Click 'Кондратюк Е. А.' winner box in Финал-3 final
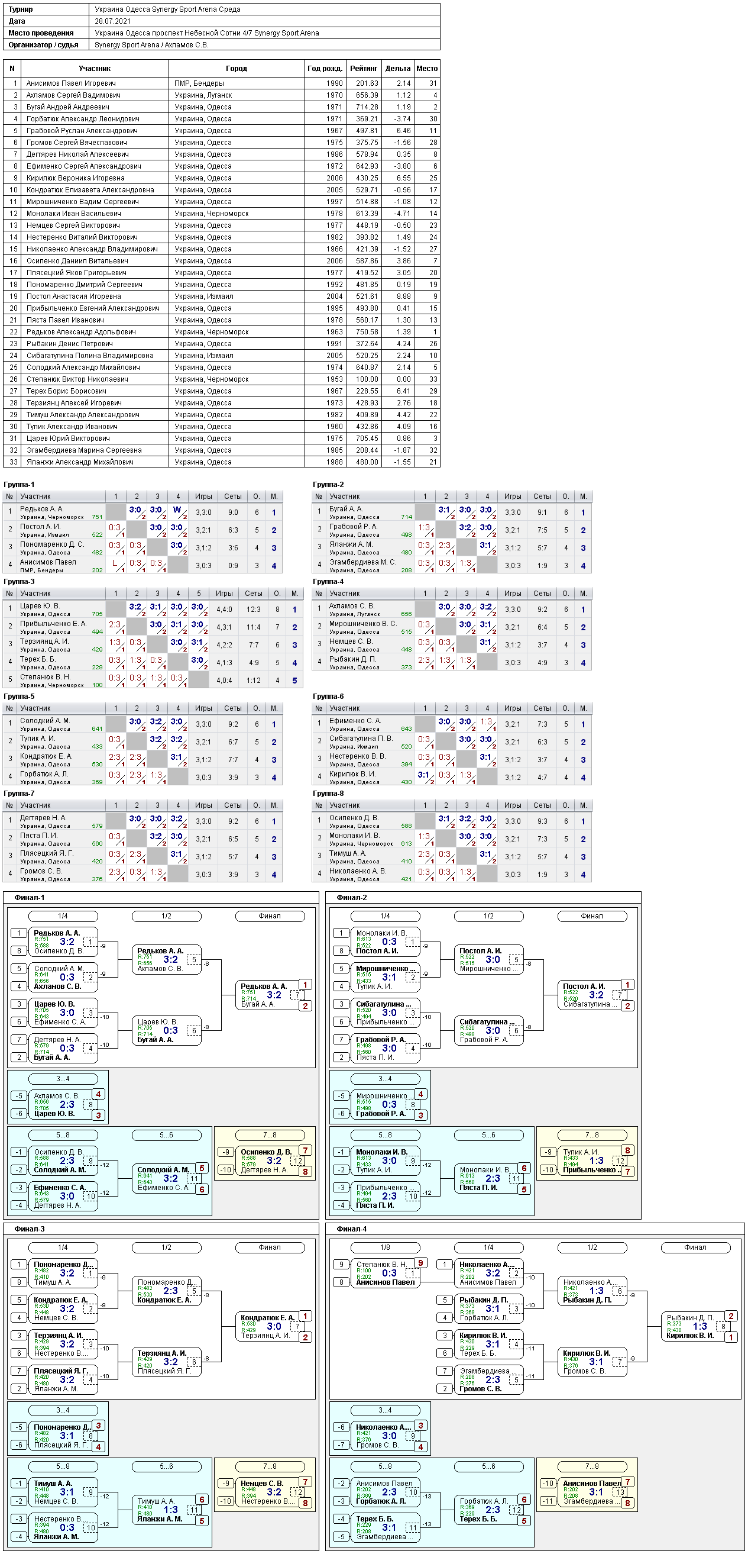This screenshot has width=748, height=1554. [x=270, y=1326]
